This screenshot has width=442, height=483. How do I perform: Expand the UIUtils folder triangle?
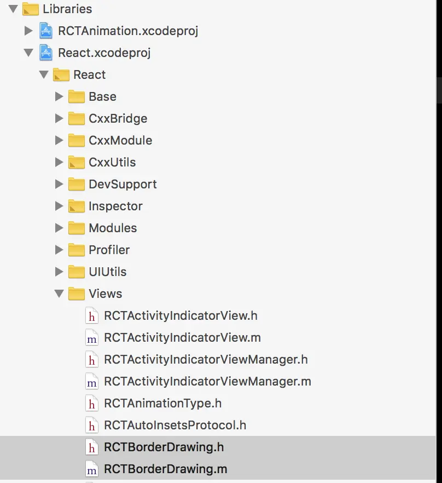pyautogui.click(x=59, y=272)
